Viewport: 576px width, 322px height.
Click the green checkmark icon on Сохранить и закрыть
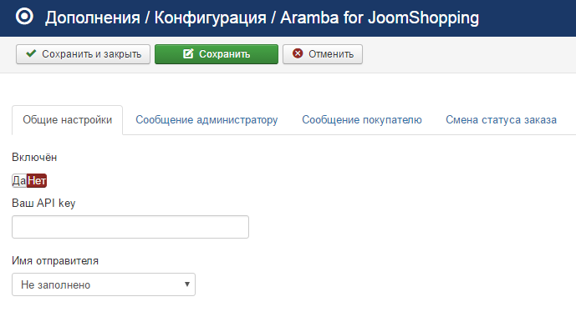pos(31,53)
